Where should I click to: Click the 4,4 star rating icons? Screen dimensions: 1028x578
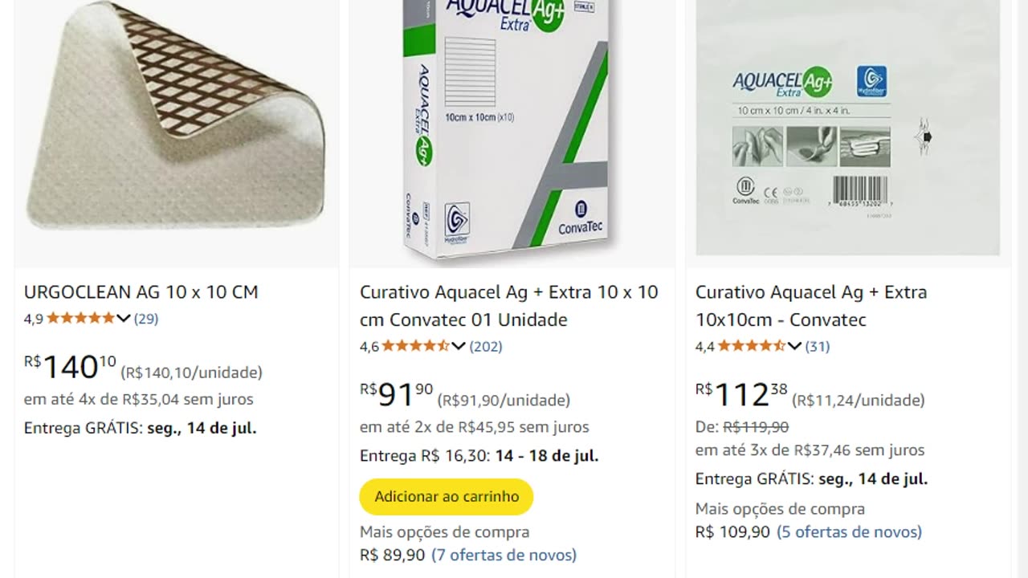pos(751,347)
